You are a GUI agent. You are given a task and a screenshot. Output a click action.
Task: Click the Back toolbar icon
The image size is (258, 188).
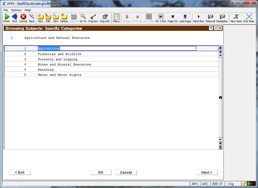pos(32,17)
